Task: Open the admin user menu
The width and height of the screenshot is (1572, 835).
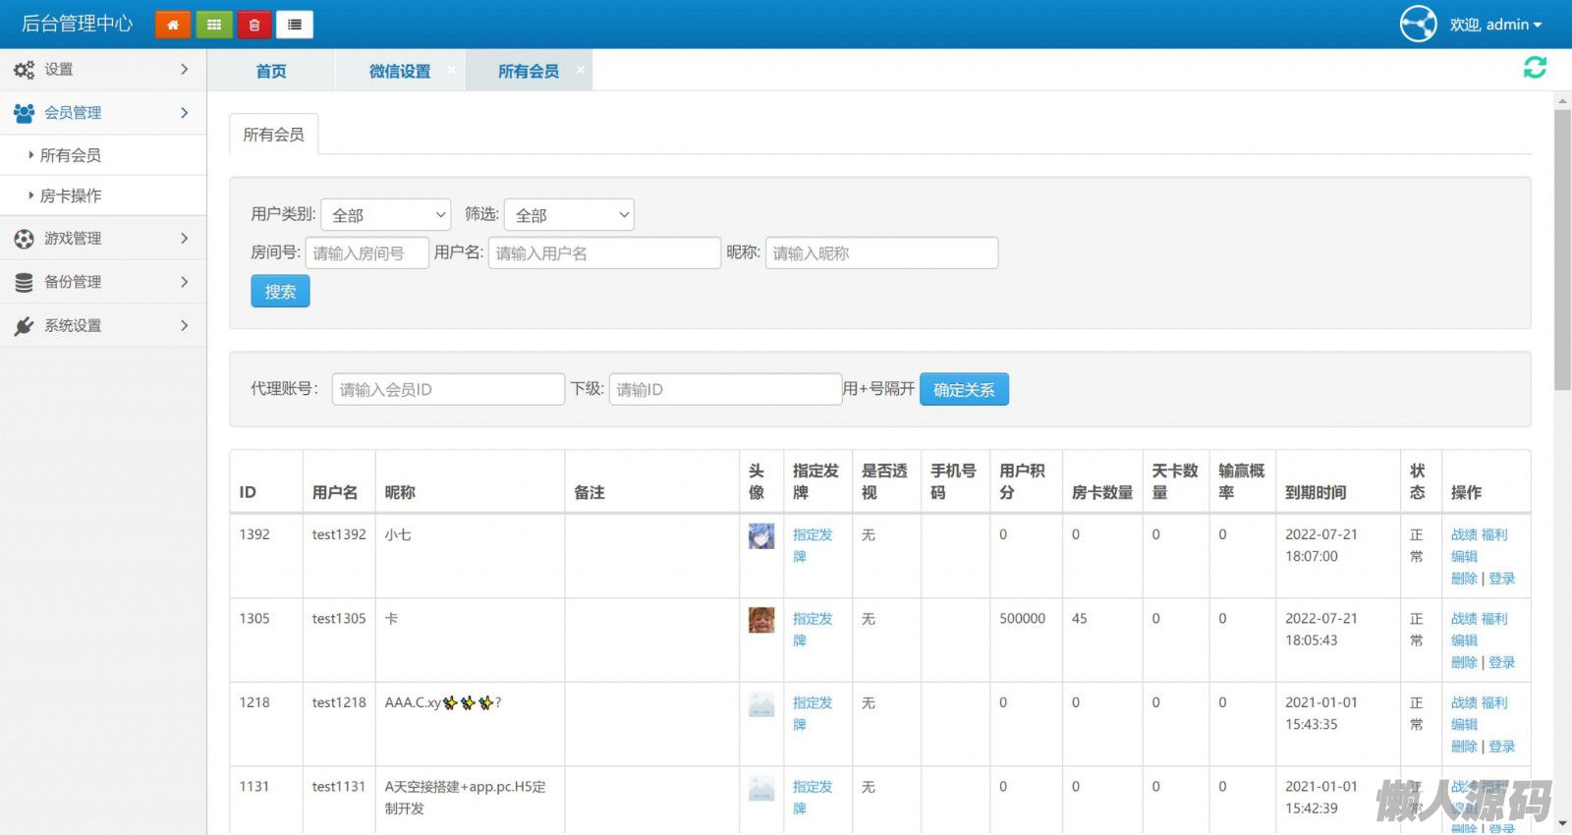Action: tap(1494, 25)
